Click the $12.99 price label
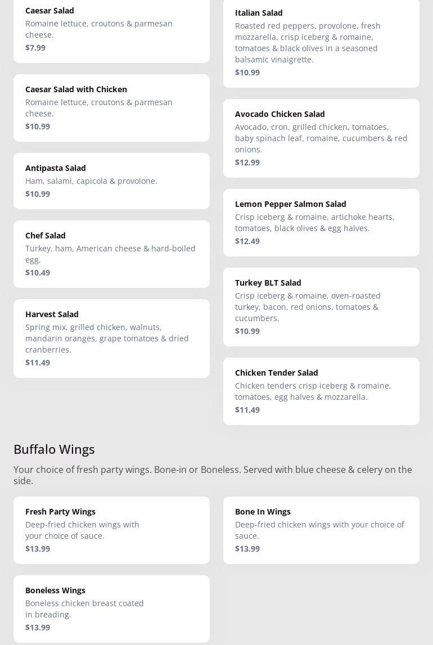 [x=247, y=163]
